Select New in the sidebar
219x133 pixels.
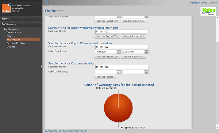pyautogui.click(x=9, y=36)
